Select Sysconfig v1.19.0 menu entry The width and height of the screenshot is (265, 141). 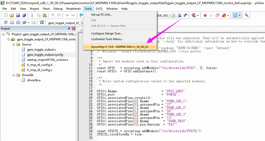[x=120, y=47]
